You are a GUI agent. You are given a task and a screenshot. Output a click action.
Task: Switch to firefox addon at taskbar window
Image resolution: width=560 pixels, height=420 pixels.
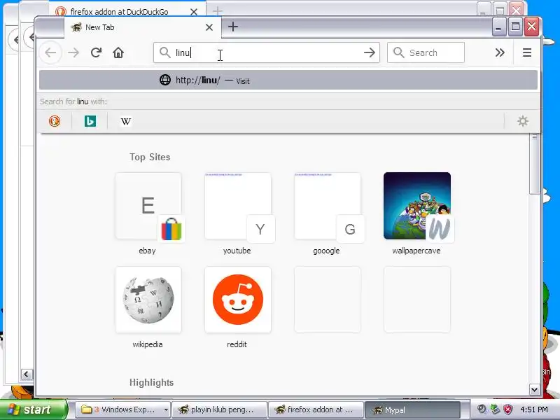point(316,409)
